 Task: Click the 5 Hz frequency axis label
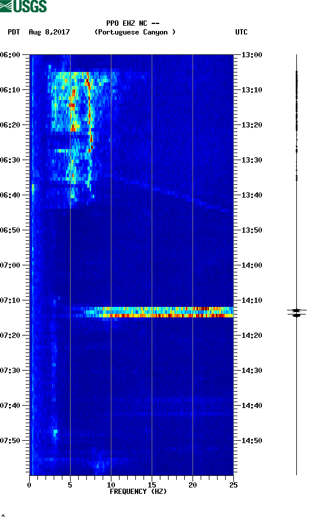tap(70, 485)
